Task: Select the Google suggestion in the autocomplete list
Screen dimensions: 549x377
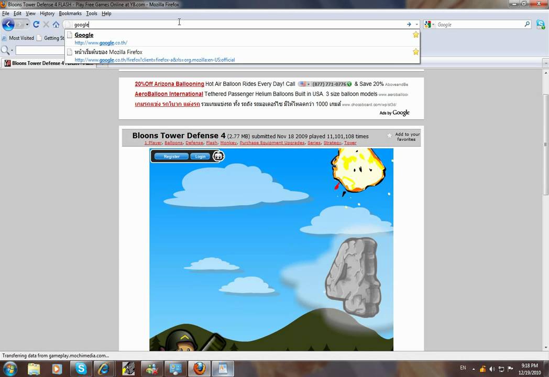Action: click(242, 38)
